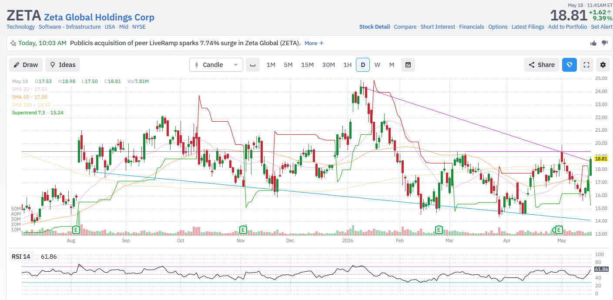Click Add to Portfolio

coord(567,27)
